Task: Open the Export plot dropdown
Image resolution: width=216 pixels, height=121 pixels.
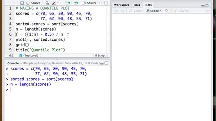Action: tap(154, 11)
